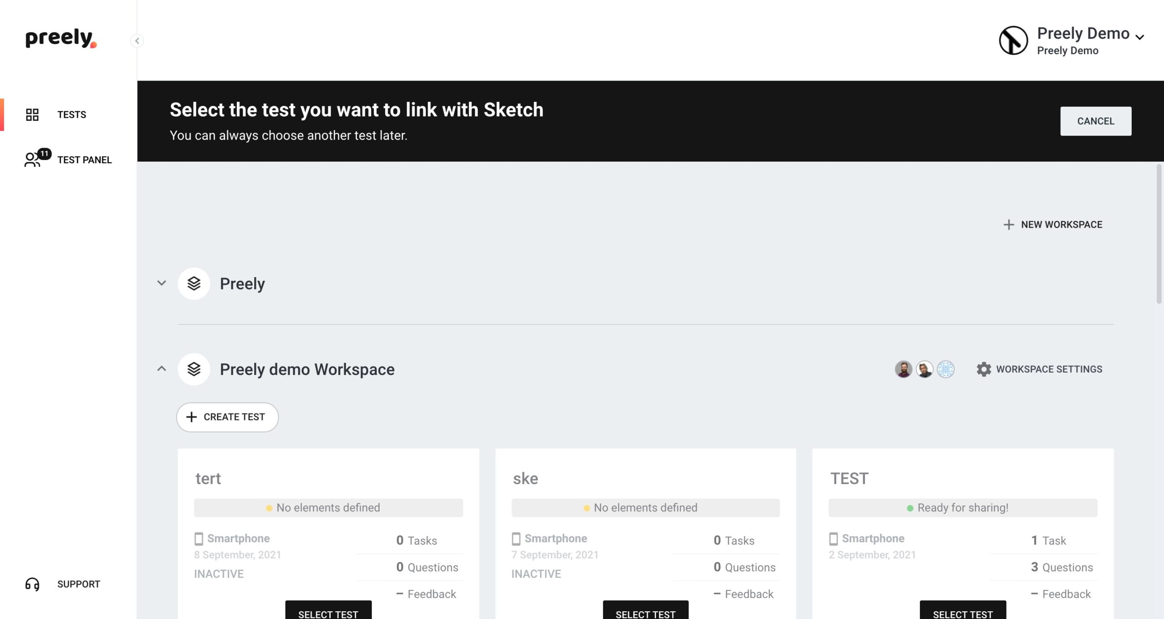
Task: Collapse the Preely demo Workspace chevron
Action: pyautogui.click(x=161, y=369)
